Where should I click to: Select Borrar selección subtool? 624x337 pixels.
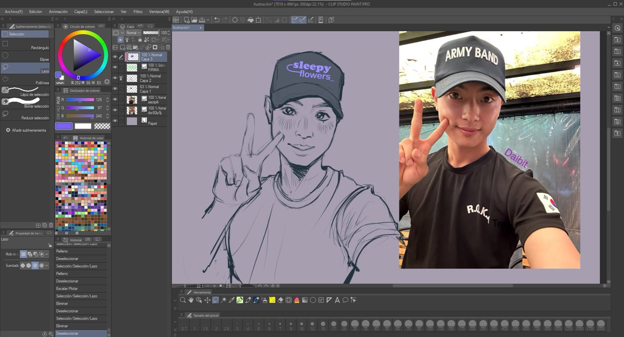(x=25, y=103)
